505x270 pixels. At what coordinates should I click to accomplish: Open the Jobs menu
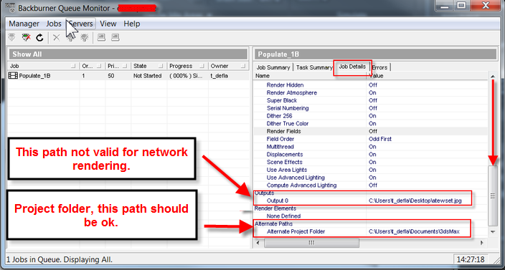click(54, 24)
